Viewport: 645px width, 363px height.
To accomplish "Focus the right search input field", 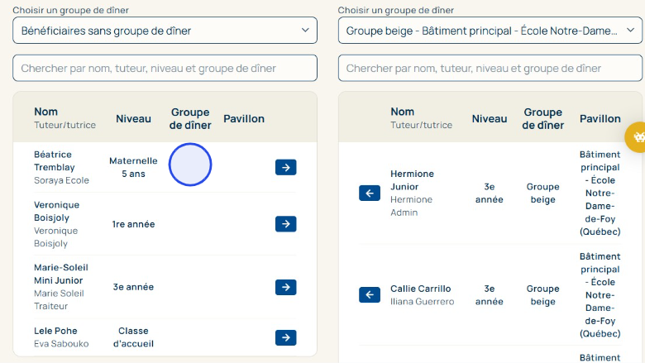I will click(490, 68).
